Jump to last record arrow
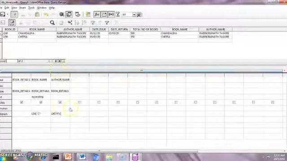Screen dimensions: 287x161 coord(60,61)
